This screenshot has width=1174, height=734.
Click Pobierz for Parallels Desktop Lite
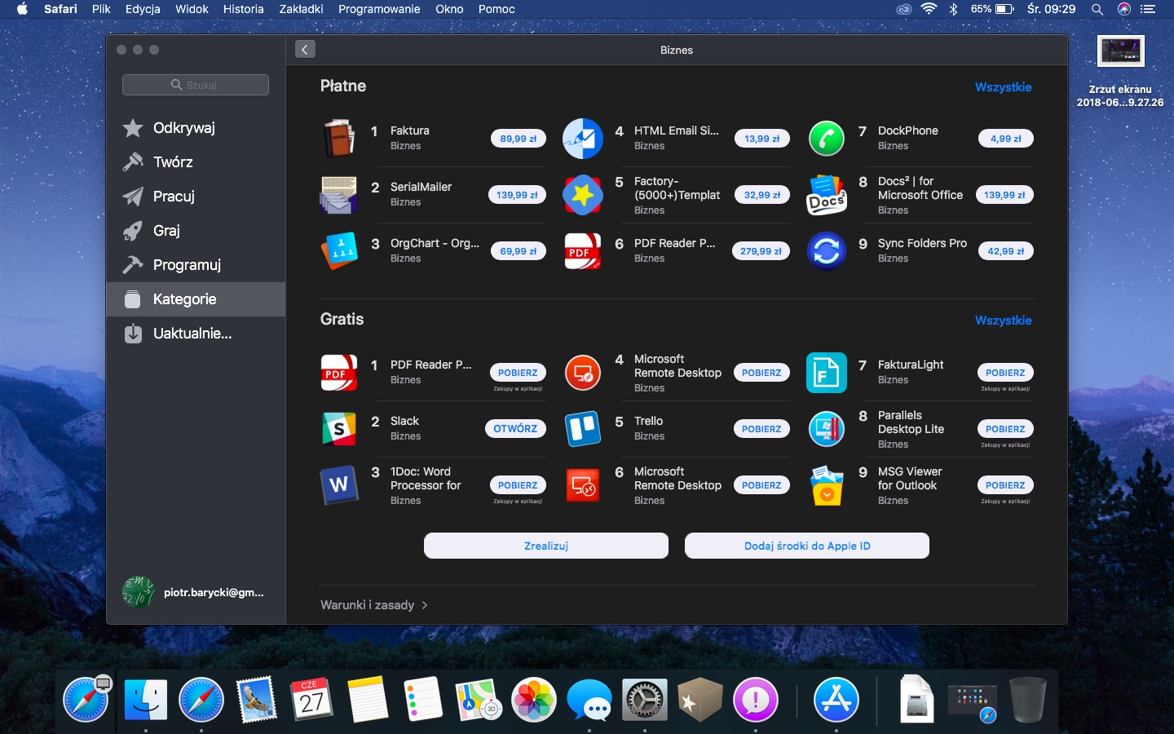click(x=1005, y=429)
